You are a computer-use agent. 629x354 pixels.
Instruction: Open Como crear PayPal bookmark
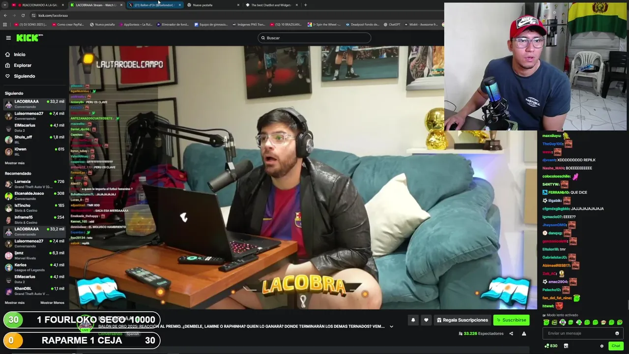(x=68, y=25)
